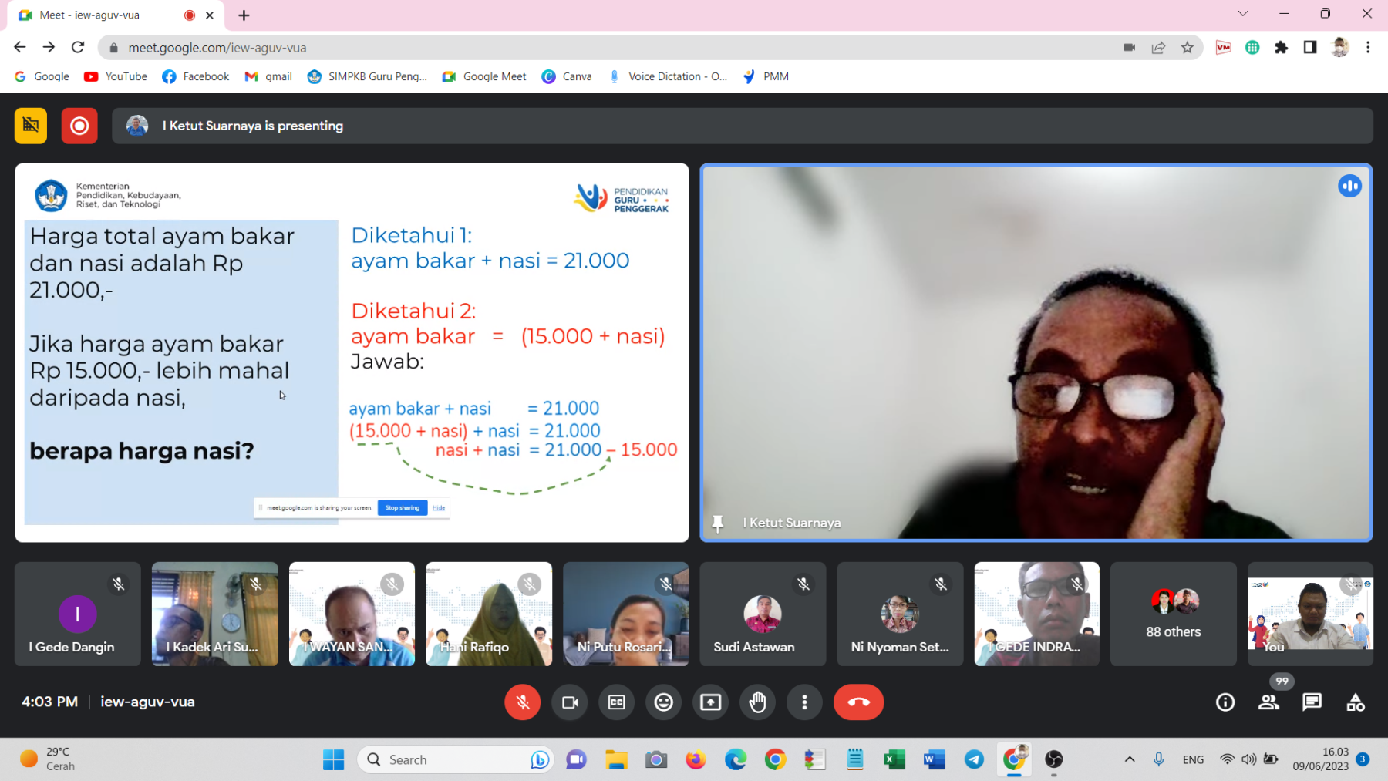Click the Present now icon

click(711, 702)
